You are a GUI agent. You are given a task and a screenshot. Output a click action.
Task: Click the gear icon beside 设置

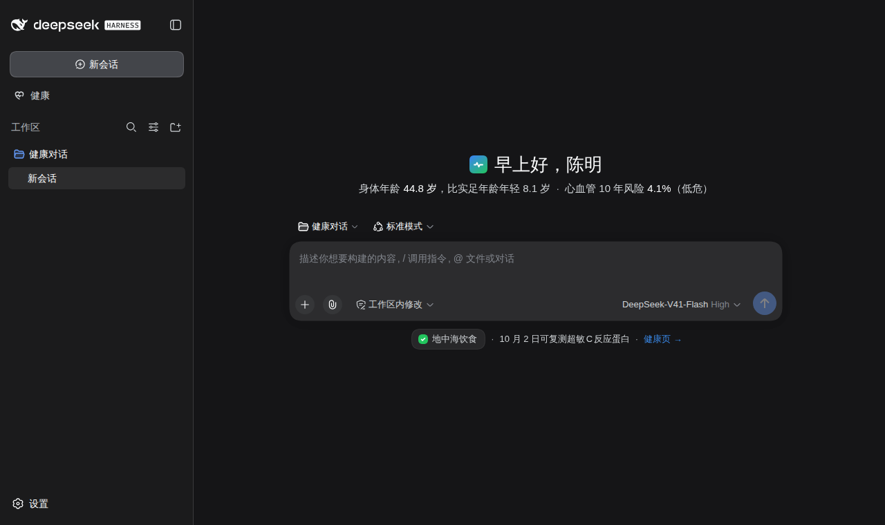pyautogui.click(x=18, y=504)
